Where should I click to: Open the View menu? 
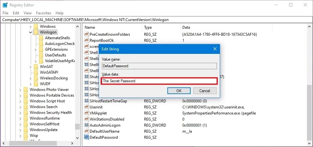(27, 13)
